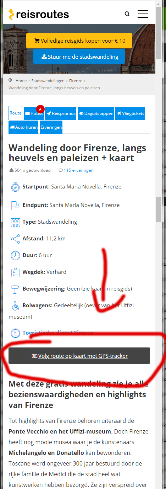Click the reisroutes logo
This screenshot has width=166, height=489.
point(39,15)
